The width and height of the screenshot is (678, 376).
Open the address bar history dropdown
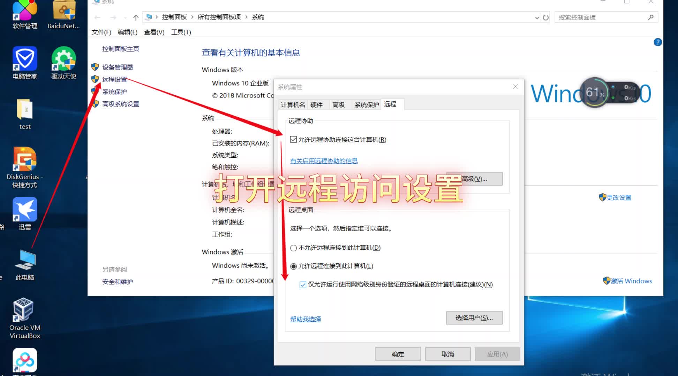coord(536,17)
